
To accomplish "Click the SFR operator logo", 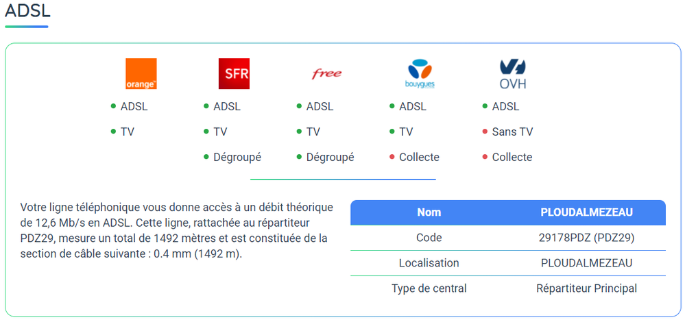I will tap(233, 74).
